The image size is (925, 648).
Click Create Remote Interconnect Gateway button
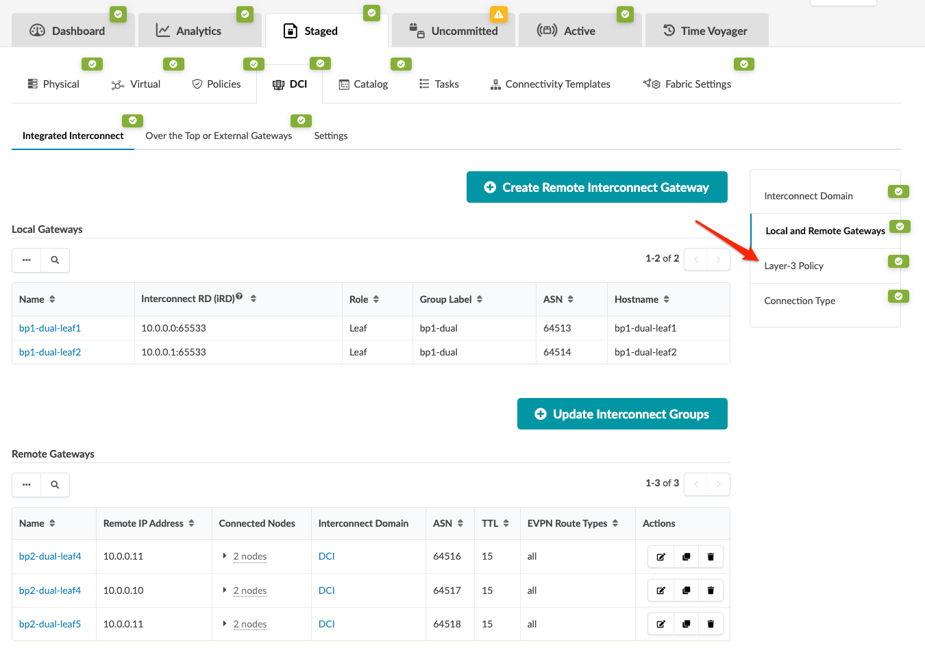click(x=597, y=187)
